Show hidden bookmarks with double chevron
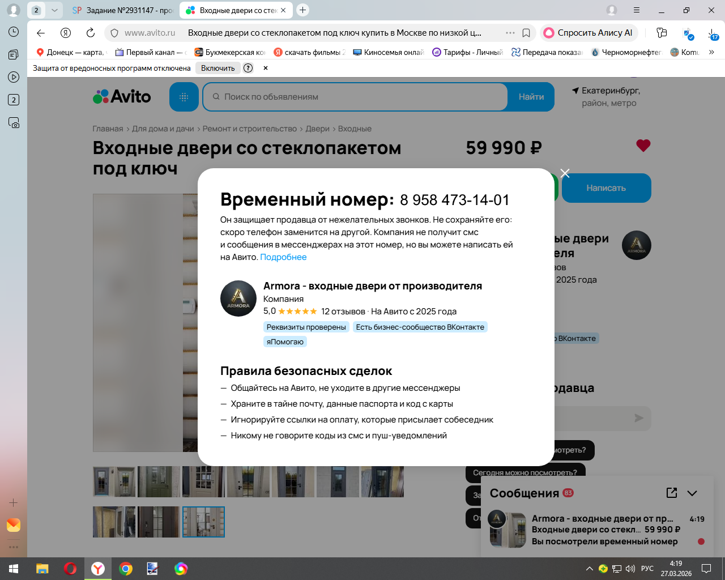 711,52
